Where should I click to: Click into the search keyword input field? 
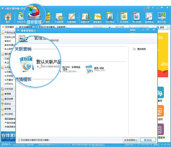point(141,27)
